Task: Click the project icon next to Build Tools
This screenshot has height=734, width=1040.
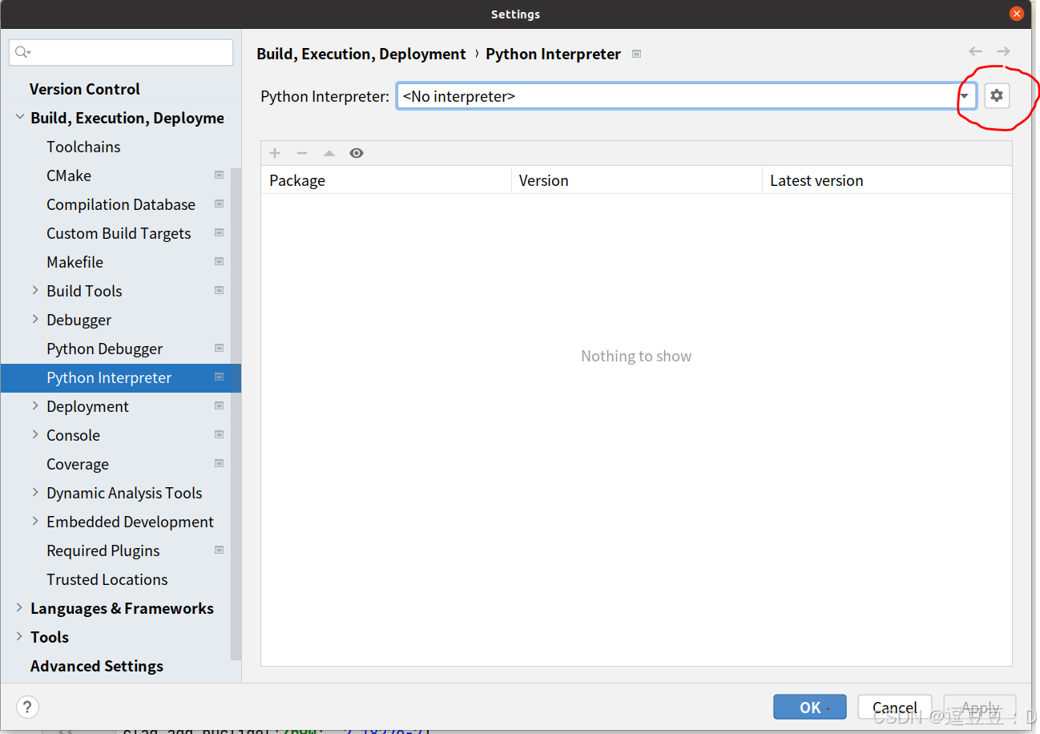Action: click(x=219, y=290)
